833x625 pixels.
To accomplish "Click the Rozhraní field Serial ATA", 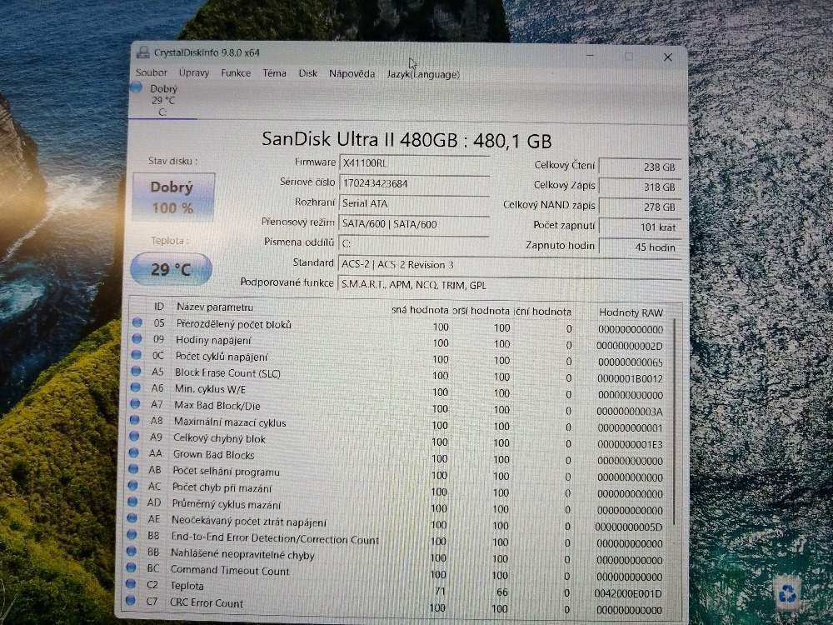I will [x=414, y=203].
